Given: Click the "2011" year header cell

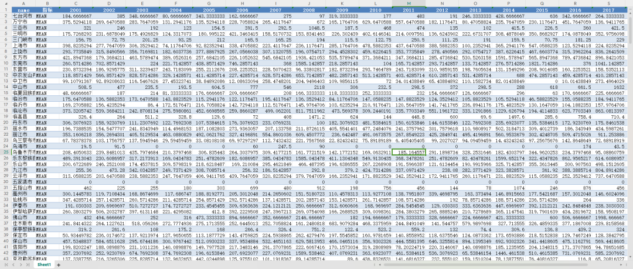Looking at the screenshot, I should [x=409, y=9].
